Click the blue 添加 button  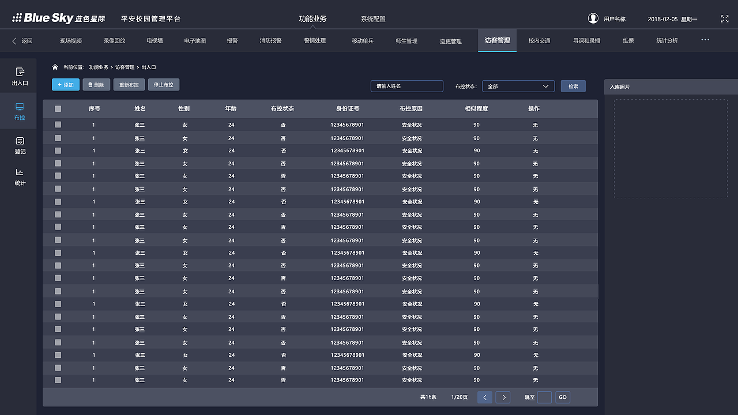(66, 85)
